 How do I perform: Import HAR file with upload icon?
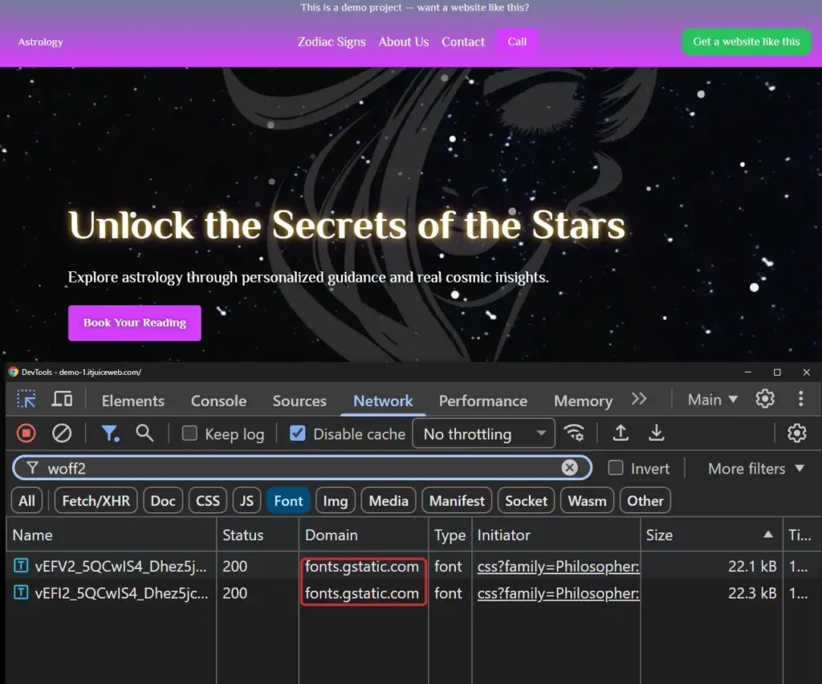(x=621, y=433)
